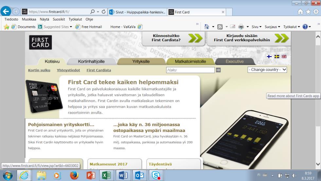Select the Swedish flag language icon

[x=277, y=57]
